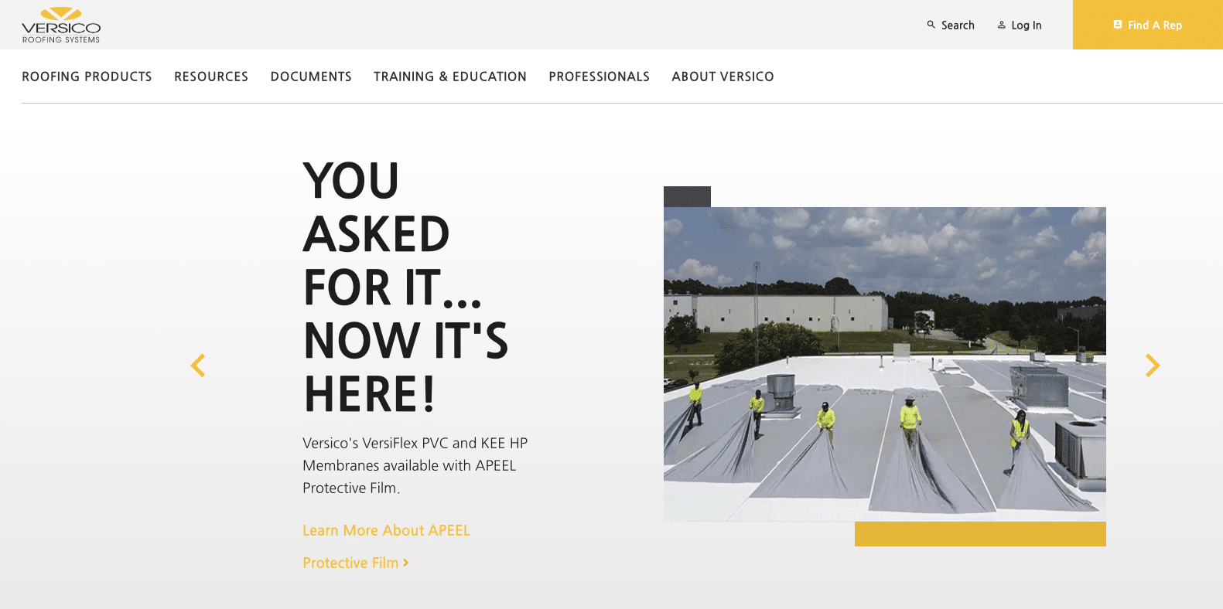The width and height of the screenshot is (1223, 609).
Task: Open the Roofing Products menu
Action: click(87, 77)
